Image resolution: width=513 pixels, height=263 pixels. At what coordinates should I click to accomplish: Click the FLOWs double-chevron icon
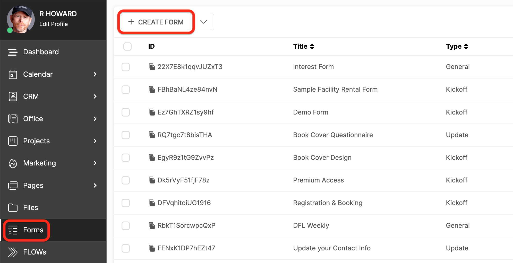pos(13,252)
